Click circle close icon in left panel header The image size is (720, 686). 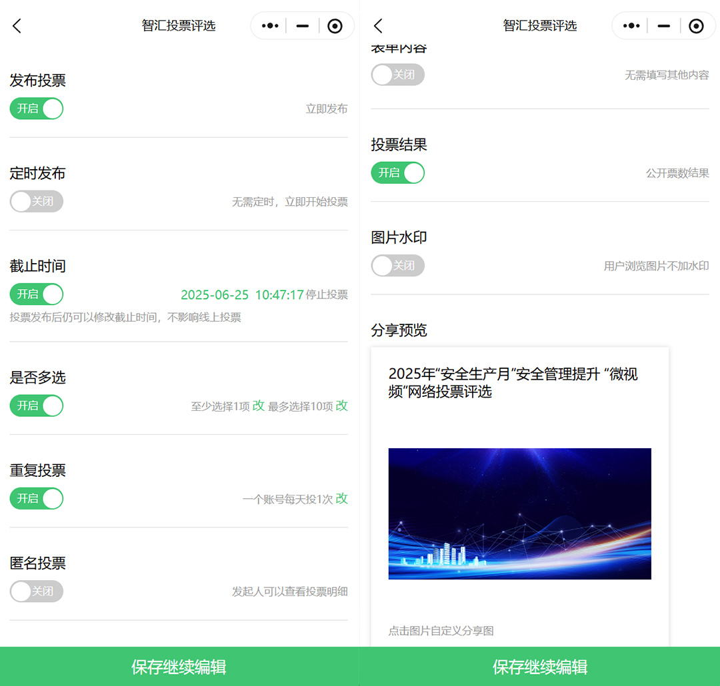click(335, 26)
